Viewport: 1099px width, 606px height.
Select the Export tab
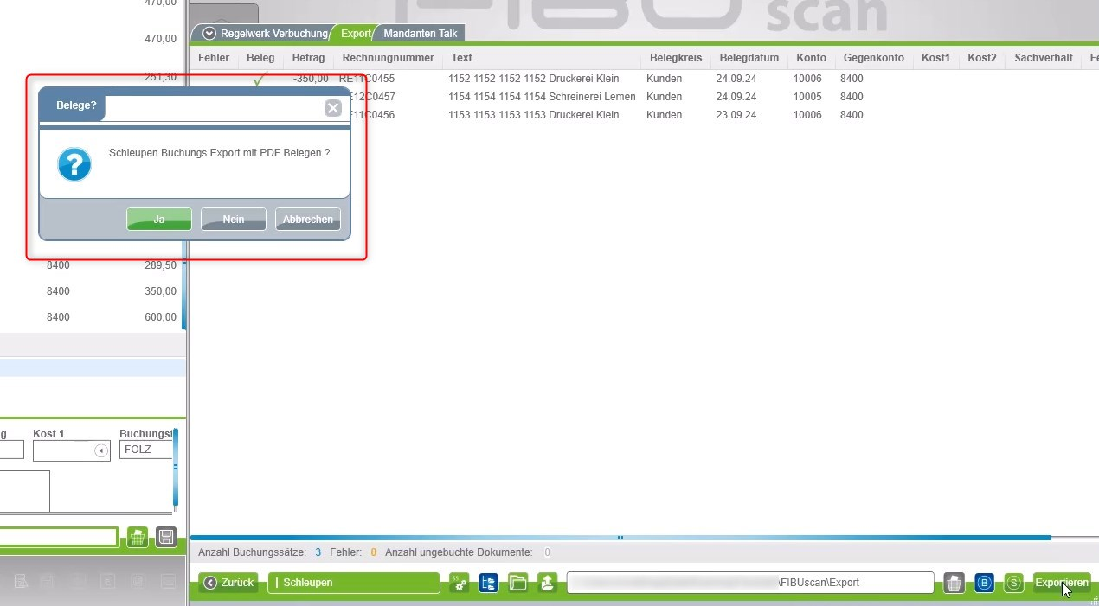[355, 34]
